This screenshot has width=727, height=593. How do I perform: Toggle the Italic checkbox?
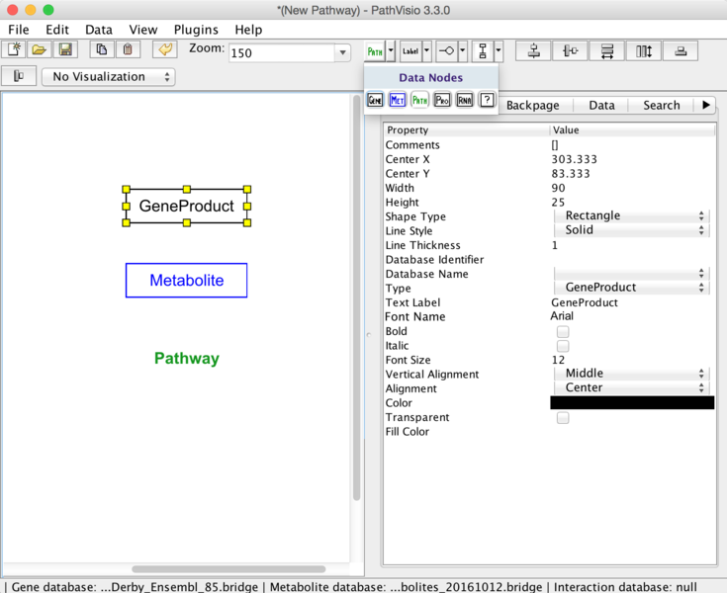point(563,346)
